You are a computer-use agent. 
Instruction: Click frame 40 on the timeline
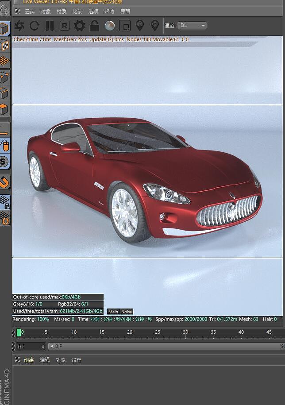click(241, 332)
